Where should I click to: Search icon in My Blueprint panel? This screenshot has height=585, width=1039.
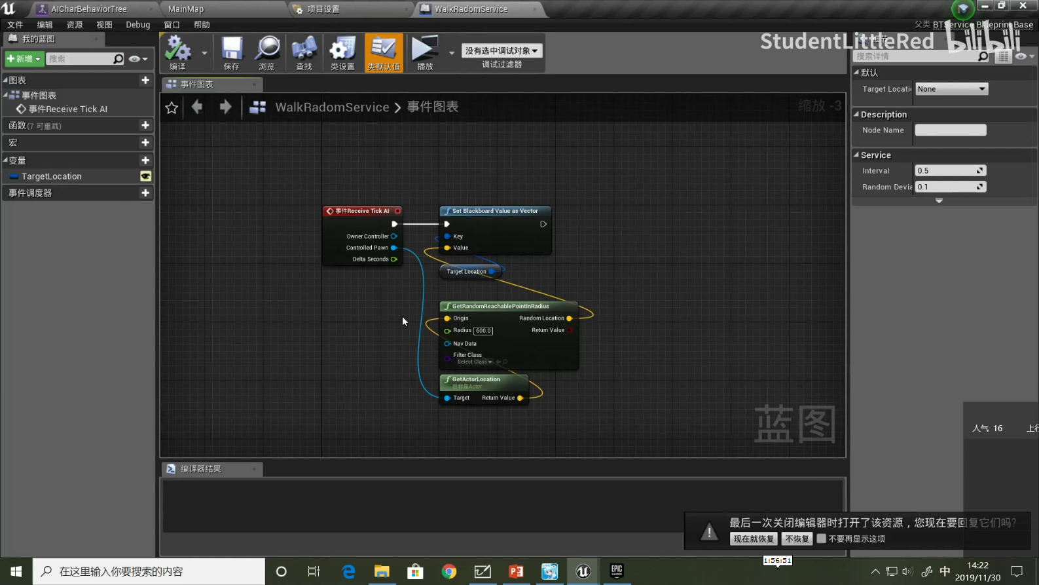pos(118,59)
